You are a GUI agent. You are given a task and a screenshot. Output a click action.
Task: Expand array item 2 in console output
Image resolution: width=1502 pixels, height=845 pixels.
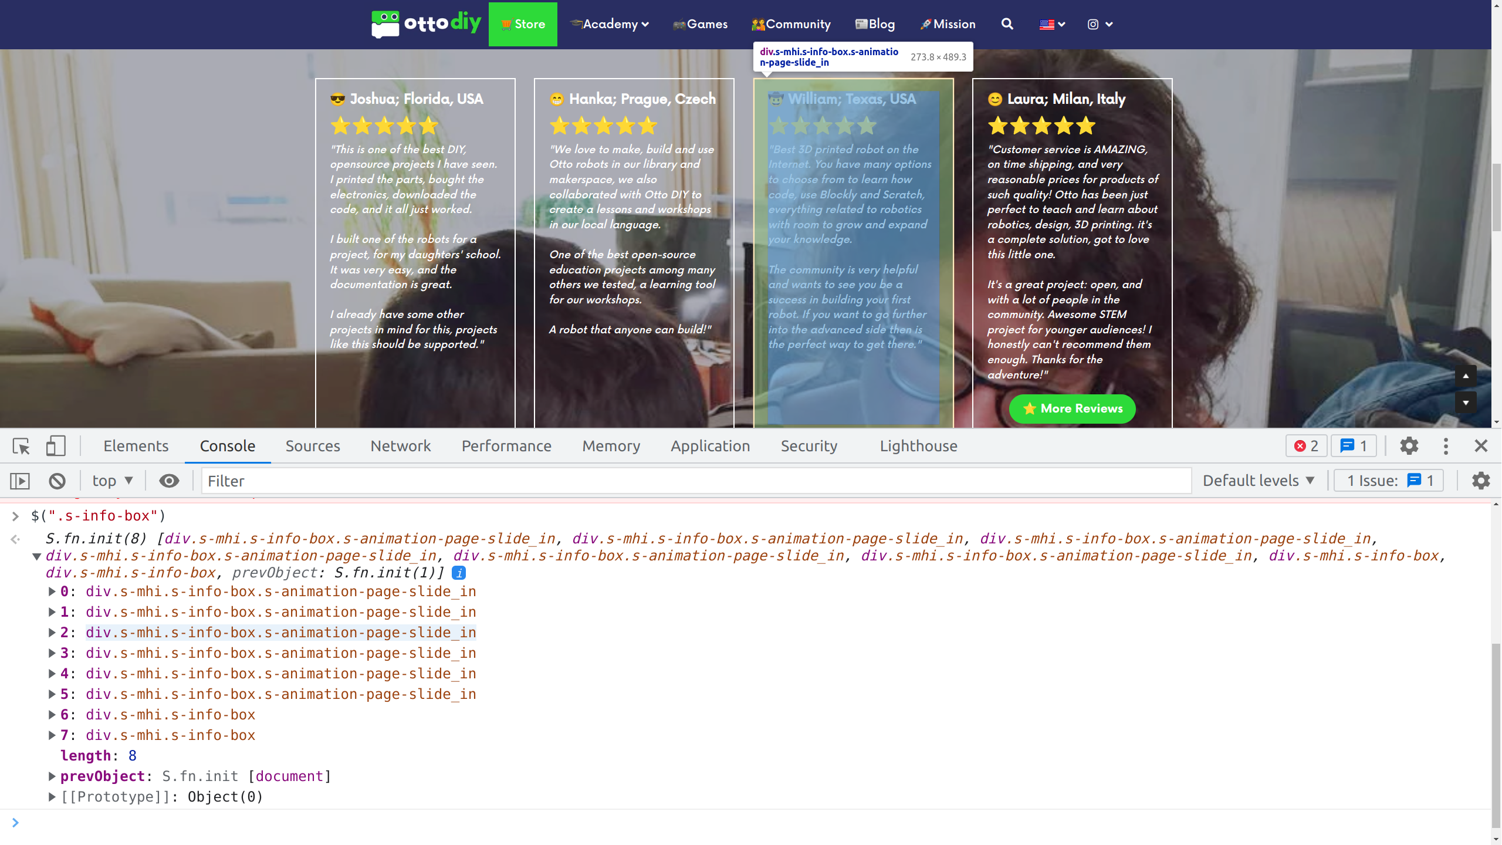(52, 633)
